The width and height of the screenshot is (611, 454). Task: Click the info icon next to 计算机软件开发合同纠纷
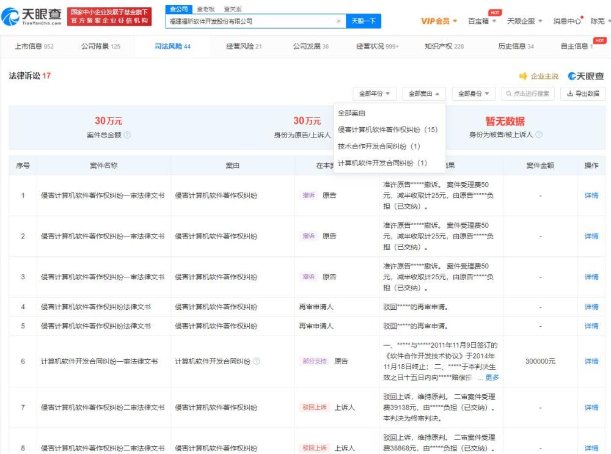[257, 361]
